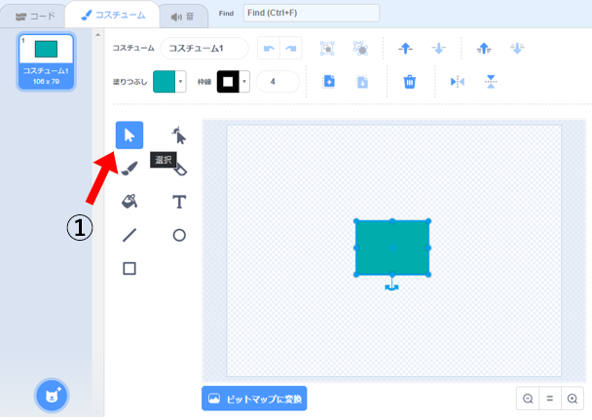This screenshot has height=420, width=592.
Task: Choose the Reshape tool
Action: pos(179,135)
